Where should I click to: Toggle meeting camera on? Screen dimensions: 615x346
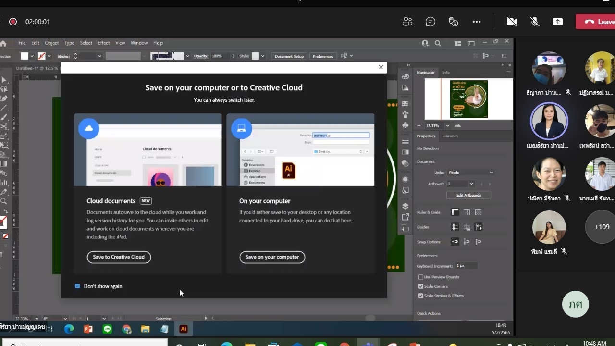pos(512,22)
